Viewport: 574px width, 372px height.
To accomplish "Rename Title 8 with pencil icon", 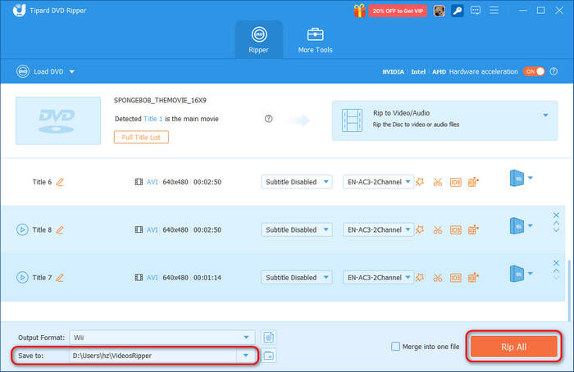I will 60,230.
